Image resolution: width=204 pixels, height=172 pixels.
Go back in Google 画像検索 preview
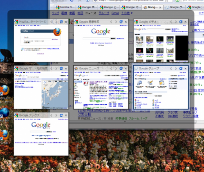[x=111, y=22]
